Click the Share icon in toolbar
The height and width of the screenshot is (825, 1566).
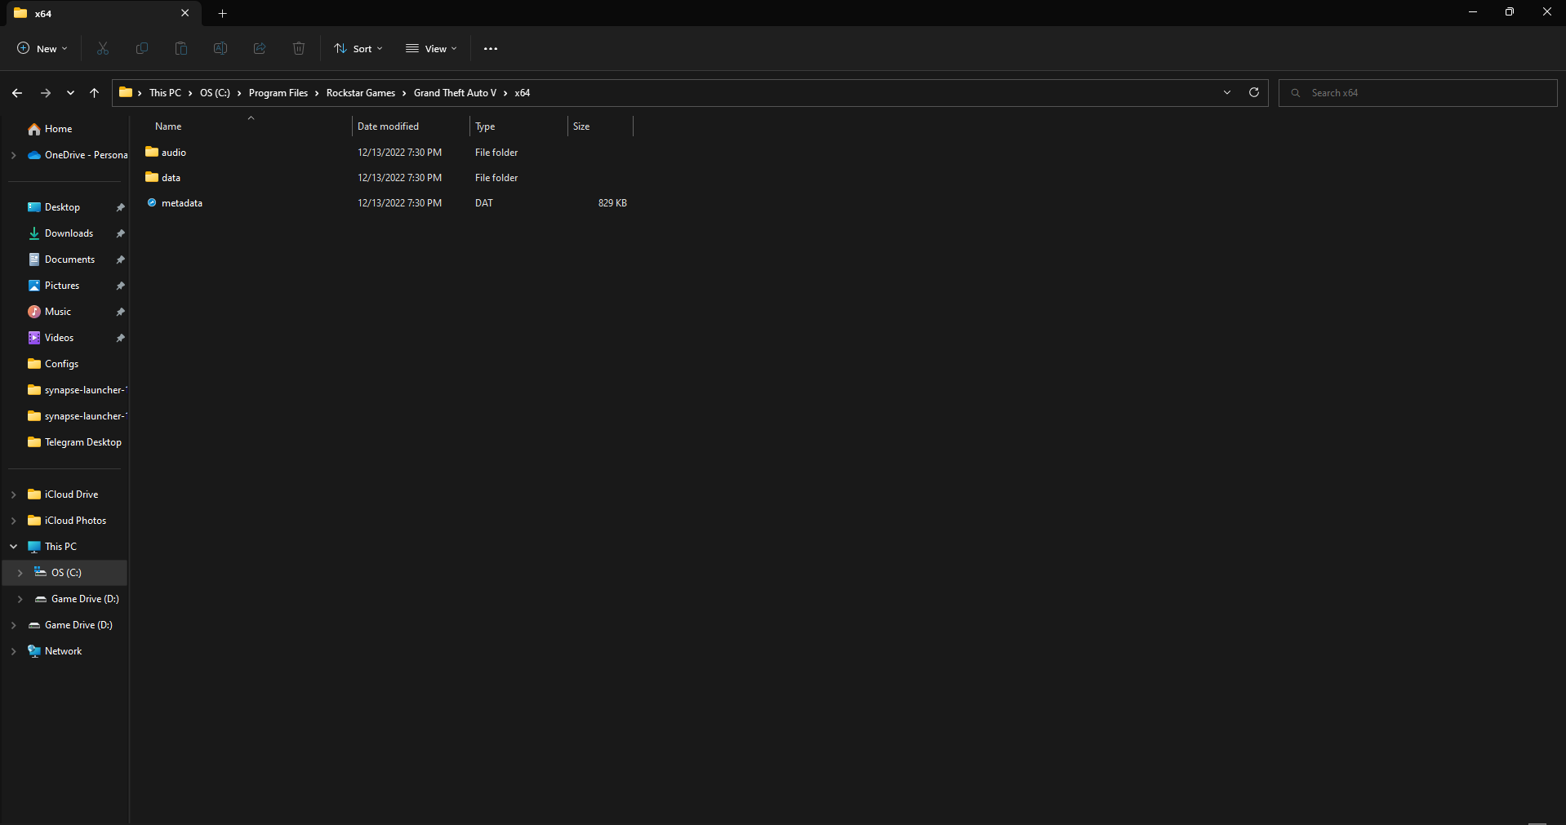[x=260, y=49]
